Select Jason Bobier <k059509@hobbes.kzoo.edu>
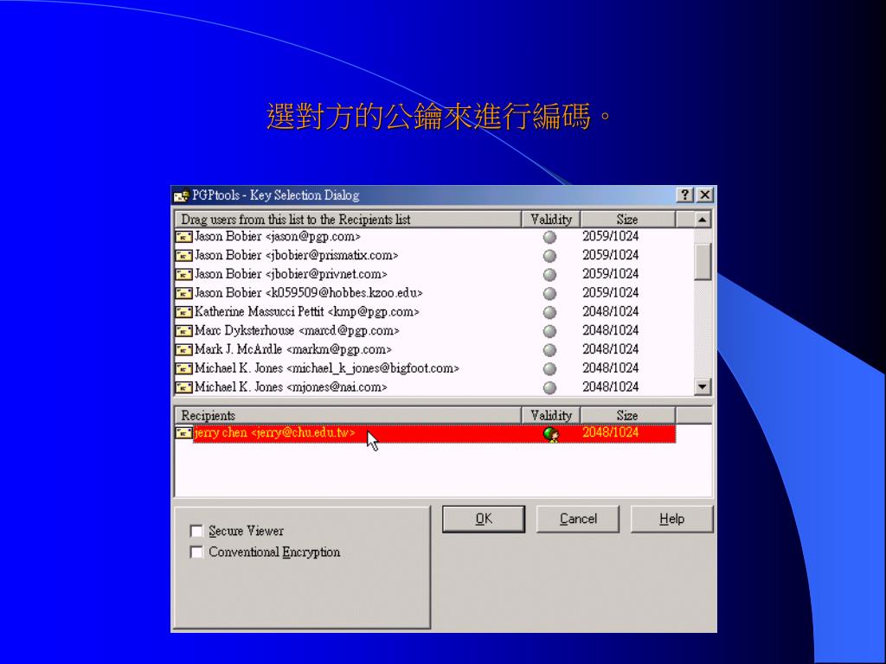This screenshot has height=664, width=886. point(309,293)
